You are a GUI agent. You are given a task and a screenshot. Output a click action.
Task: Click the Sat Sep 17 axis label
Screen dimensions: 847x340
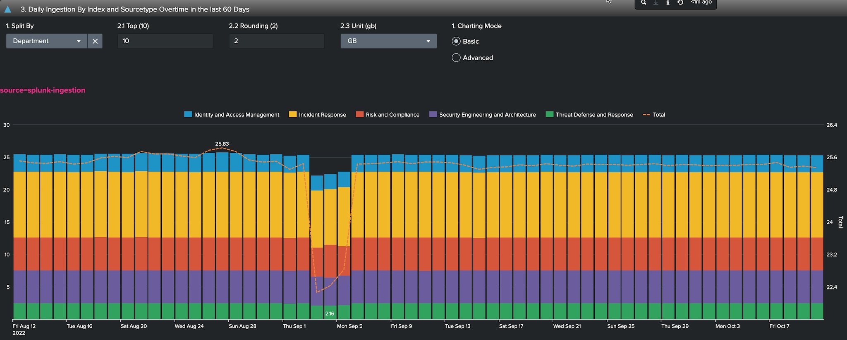[x=511, y=326]
